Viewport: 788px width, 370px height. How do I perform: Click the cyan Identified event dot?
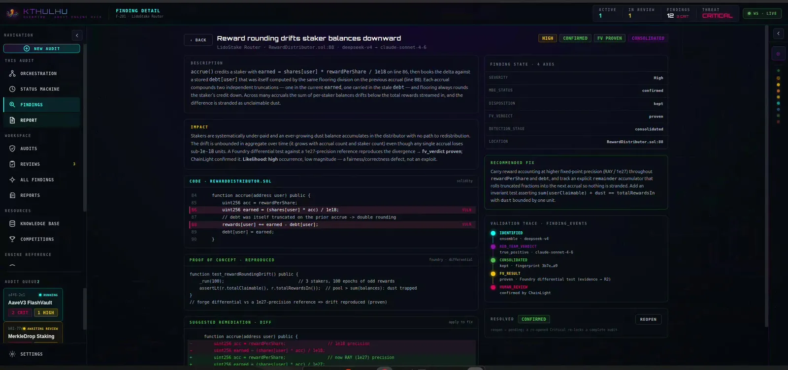tap(493, 233)
